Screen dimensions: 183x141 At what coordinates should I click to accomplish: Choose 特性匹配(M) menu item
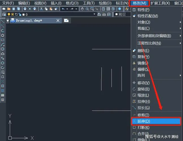coord(156,16)
